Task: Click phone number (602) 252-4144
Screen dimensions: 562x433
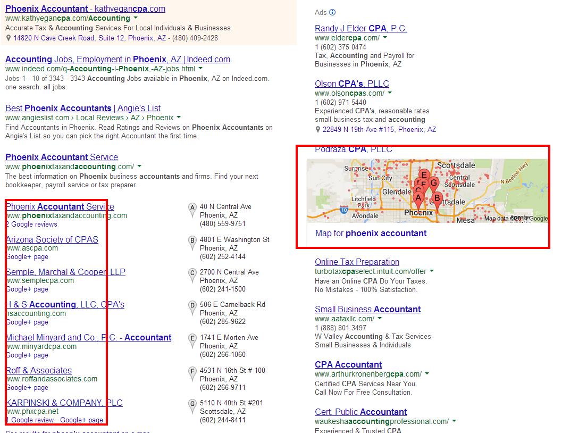Action: (223, 256)
